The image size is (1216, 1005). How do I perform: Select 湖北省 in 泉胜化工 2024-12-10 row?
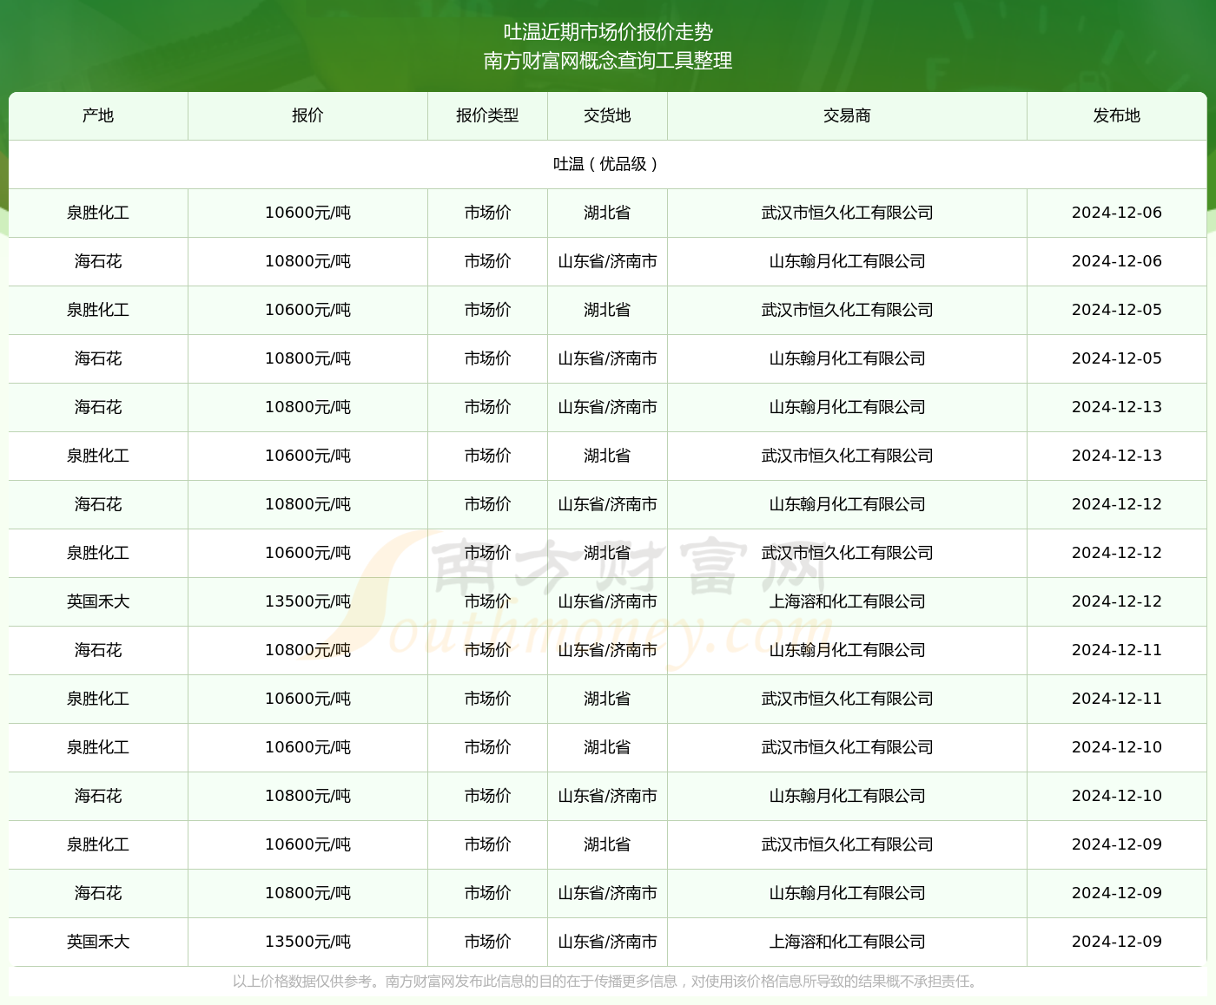[607, 747]
